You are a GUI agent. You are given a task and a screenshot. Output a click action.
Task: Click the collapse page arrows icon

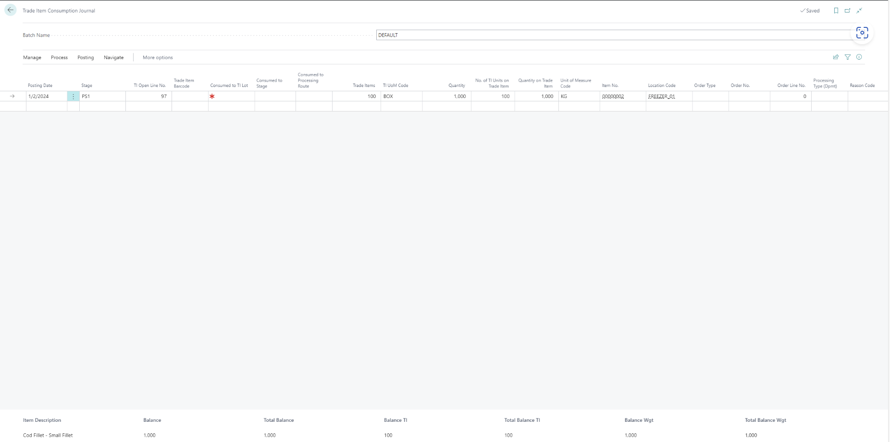click(x=859, y=11)
